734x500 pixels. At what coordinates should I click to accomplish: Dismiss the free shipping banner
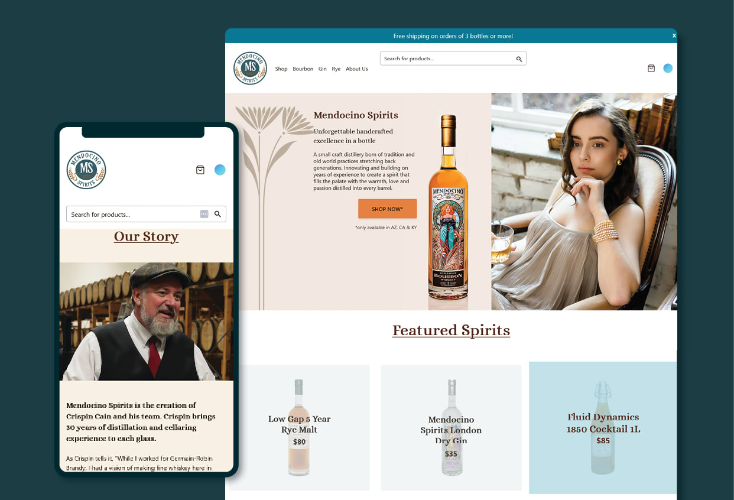[674, 35]
